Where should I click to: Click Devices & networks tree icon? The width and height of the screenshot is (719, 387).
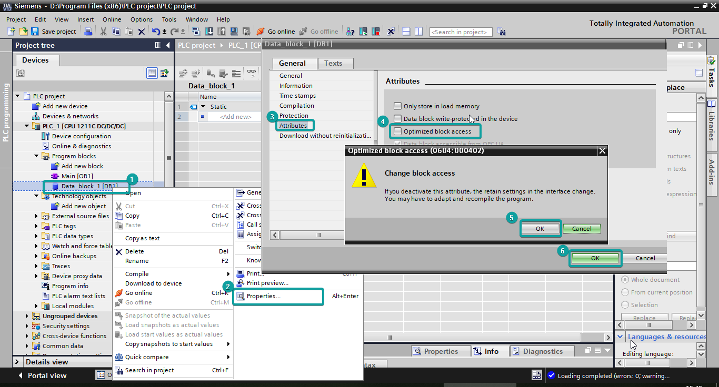point(36,116)
